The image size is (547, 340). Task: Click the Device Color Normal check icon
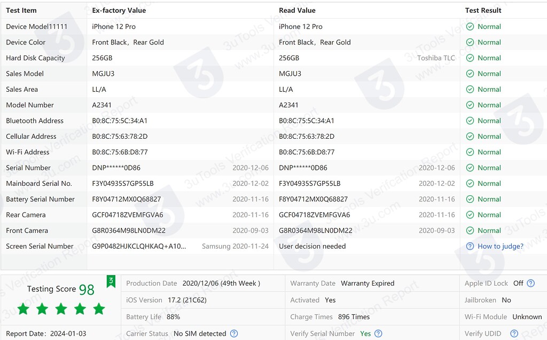tap(470, 42)
